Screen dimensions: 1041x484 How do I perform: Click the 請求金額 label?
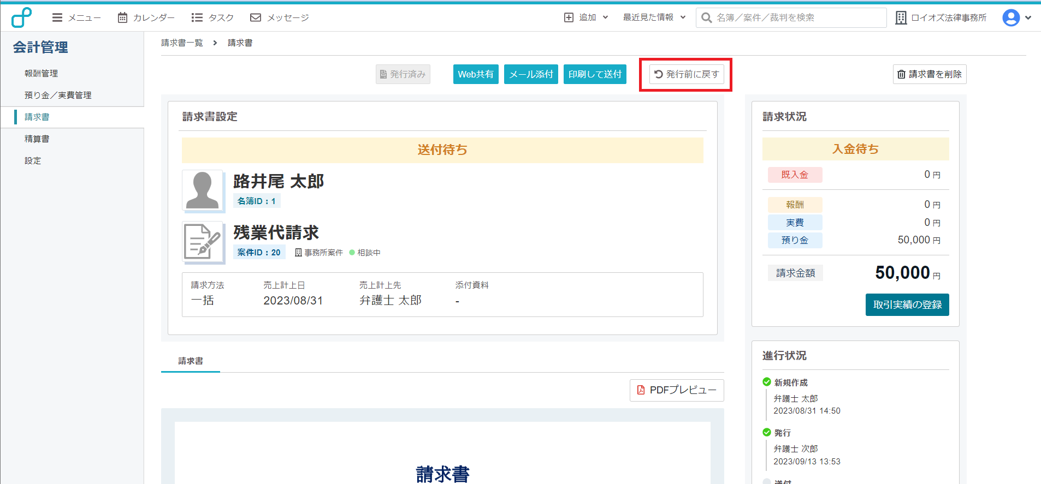(x=795, y=273)
